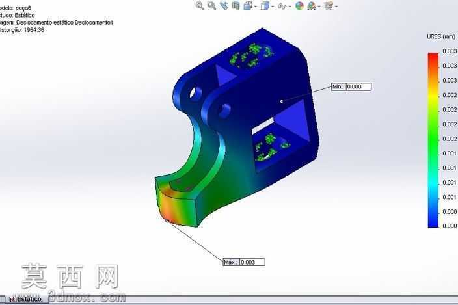Expand the Apply Scene dropdown arrow
This screenshot has height=305, width=458.
(319, 7)
